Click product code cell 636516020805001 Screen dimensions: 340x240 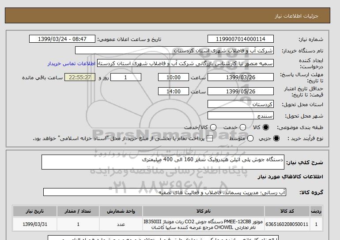point(287,224)
